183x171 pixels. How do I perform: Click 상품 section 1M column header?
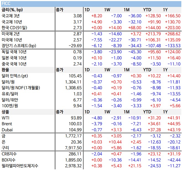click(x=127, y=112)
